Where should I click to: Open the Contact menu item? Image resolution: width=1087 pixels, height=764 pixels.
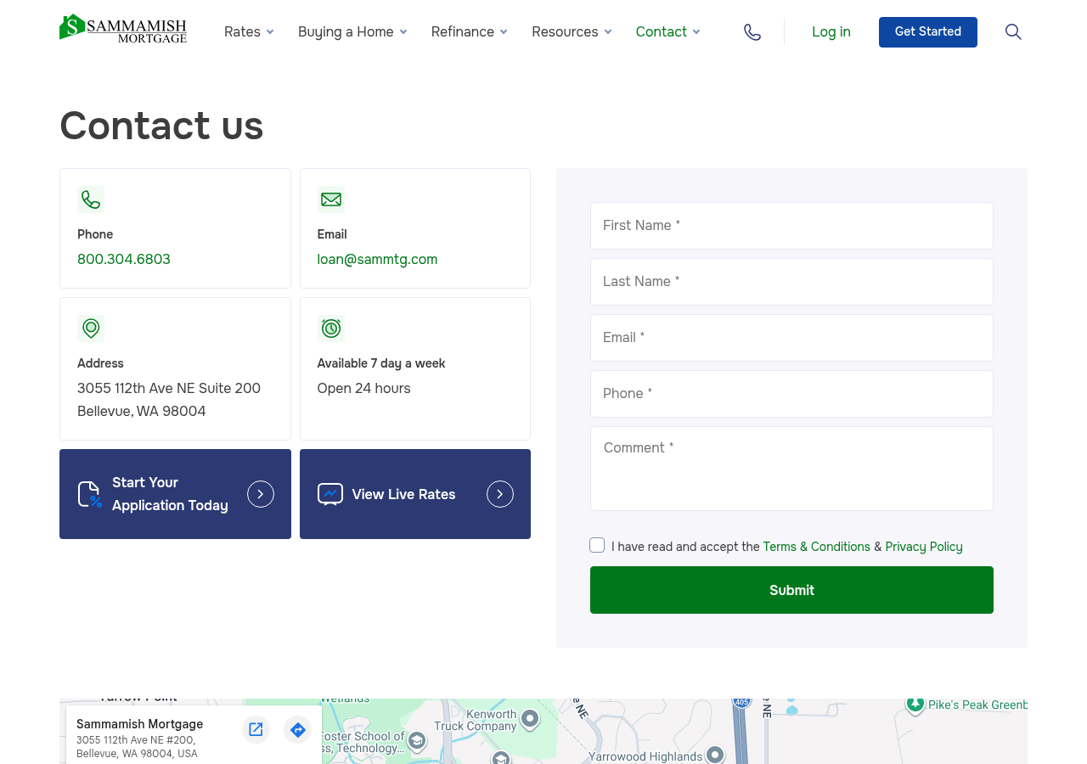(667, 31)
